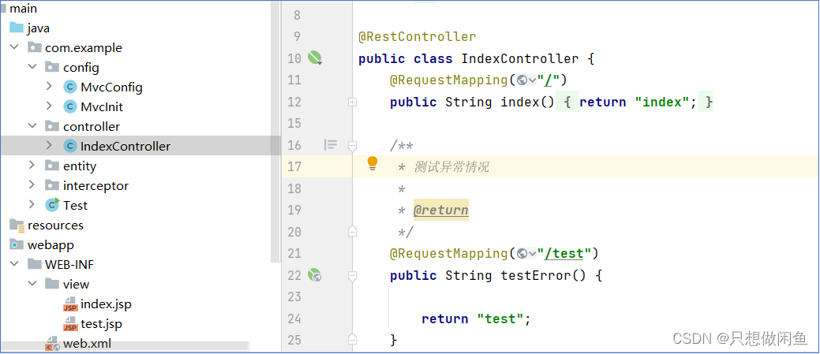The height and width of the screenshot is (354, 820).
Task: Click the @return tag in the Javadoc
Action: [x=440, y=211]
